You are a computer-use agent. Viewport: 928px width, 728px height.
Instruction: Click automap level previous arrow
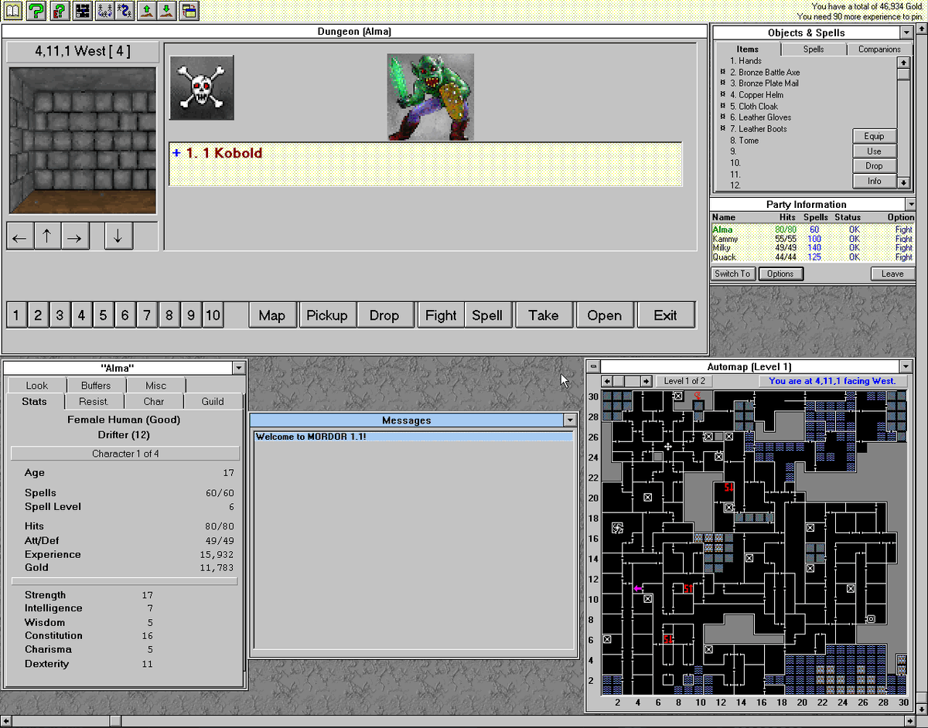pos(607,381)
